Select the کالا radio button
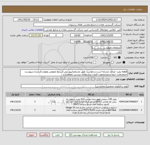150x145 pixels. click(119, 58)
